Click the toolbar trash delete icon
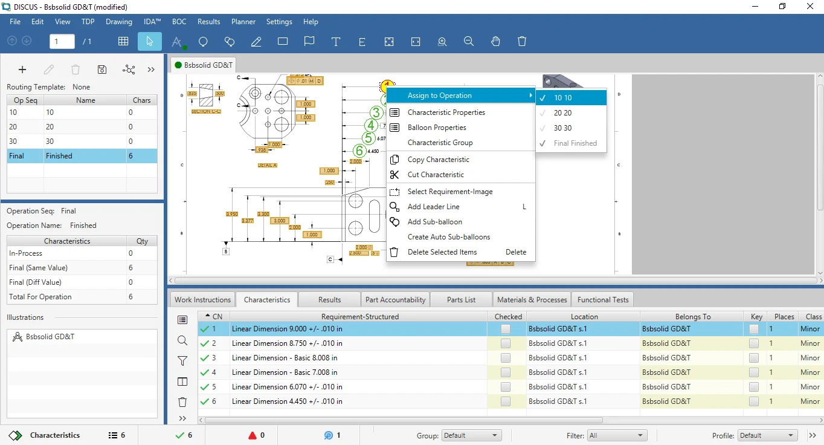This screenshot has height=445, width=824. (x=522, y=41)
